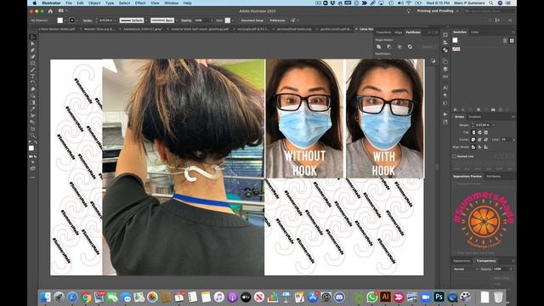Open the Links panel icon in strip

[x=445, y=76]
